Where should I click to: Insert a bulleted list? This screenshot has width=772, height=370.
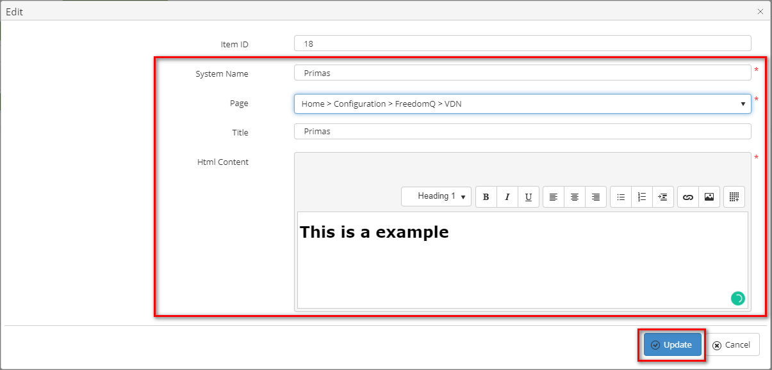621,197
